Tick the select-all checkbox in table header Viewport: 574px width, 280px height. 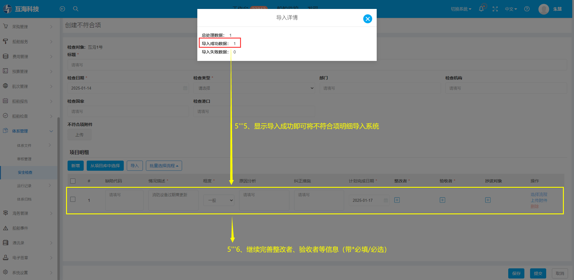pos(73,181)
